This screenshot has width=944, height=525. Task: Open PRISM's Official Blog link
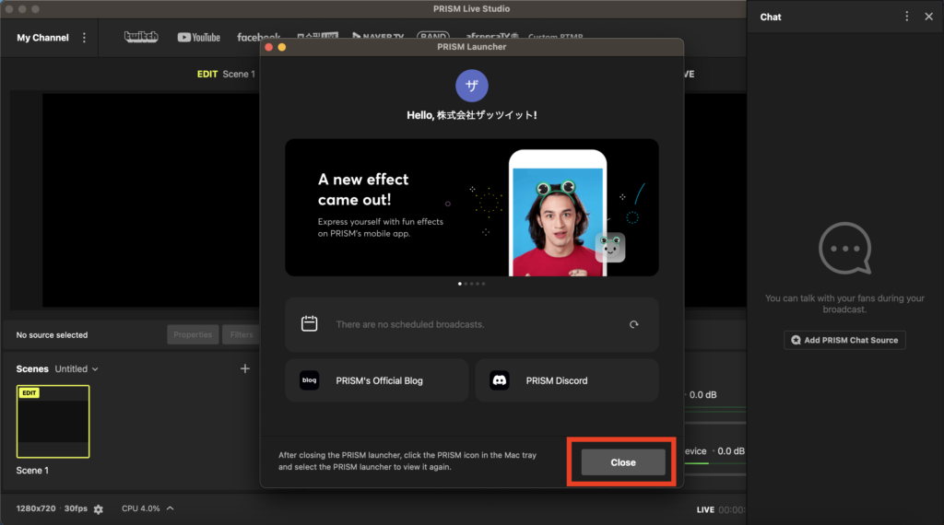point(376,380)
